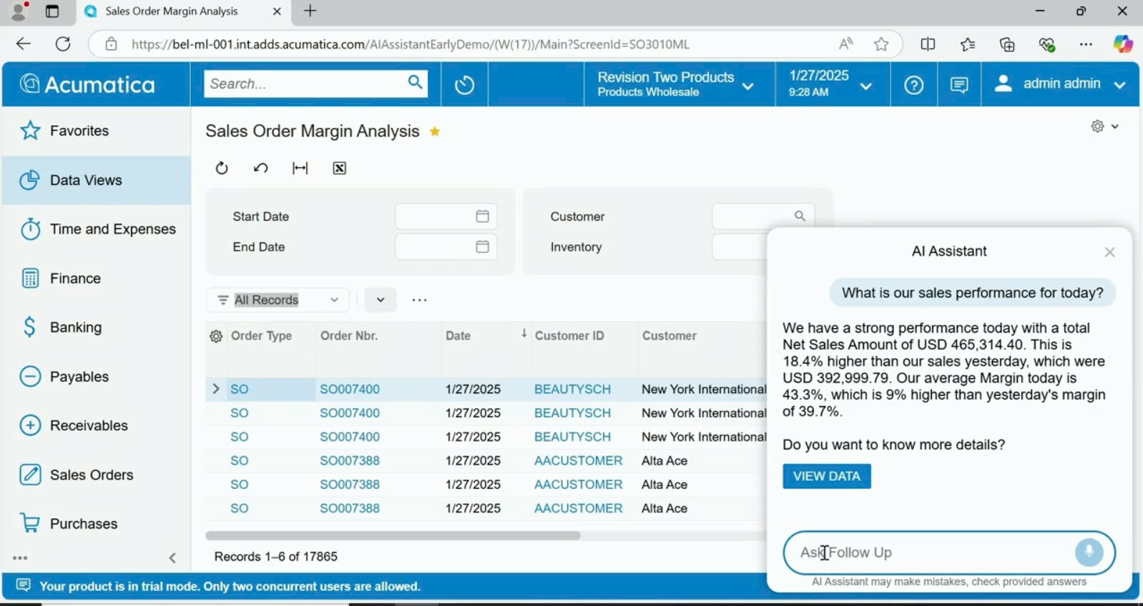
Task: Activate the AI Assistant microphone button
Action: [x=1089, y=552]
